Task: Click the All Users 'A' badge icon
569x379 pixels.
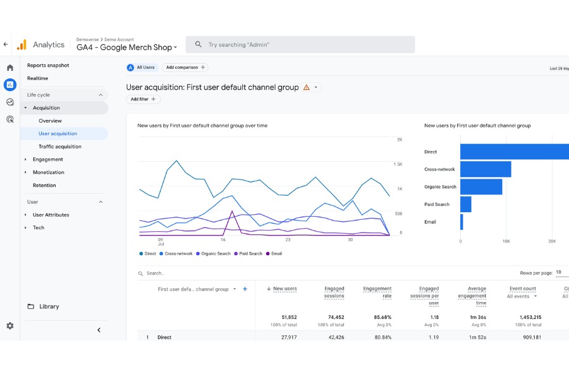Action: coord(130,68)
